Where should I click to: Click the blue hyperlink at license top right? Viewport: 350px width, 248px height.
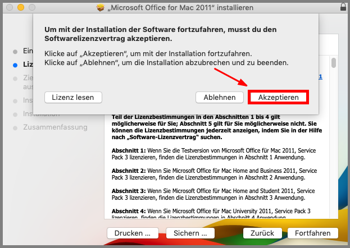tap(320, 77)
